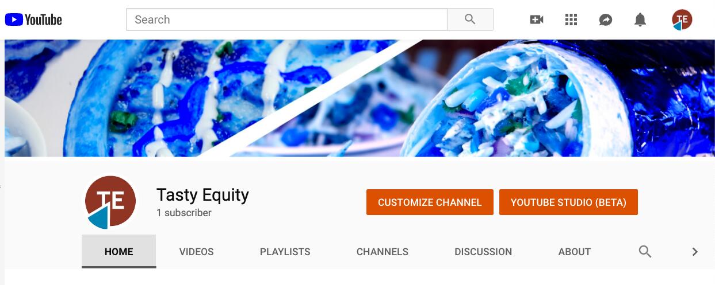
Task: Click the blue food channel banner image
Action: pos(359,98)
